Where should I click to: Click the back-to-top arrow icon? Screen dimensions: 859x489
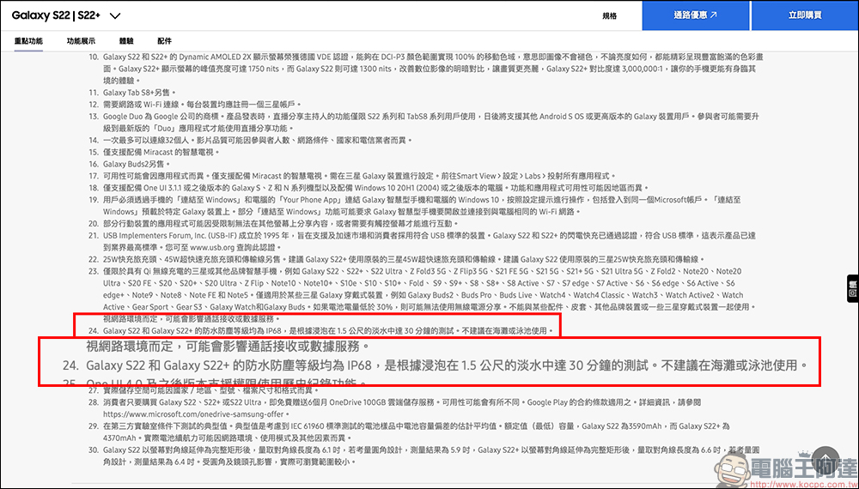pos(826,461)
